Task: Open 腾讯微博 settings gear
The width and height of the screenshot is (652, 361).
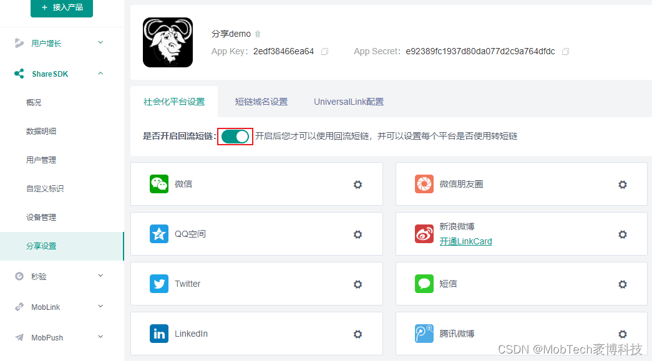Action: [x=622, y=334]
